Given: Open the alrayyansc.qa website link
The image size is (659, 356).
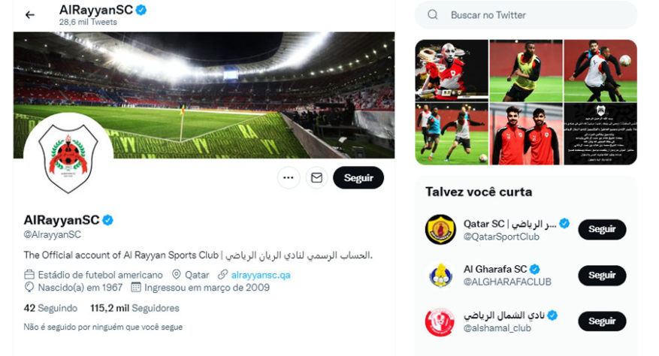Looking at the screenshot, I should click(261, 276).
